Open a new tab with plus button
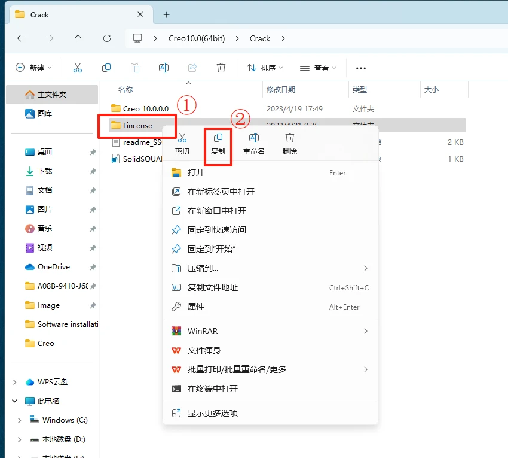 [x=167, y=14]
